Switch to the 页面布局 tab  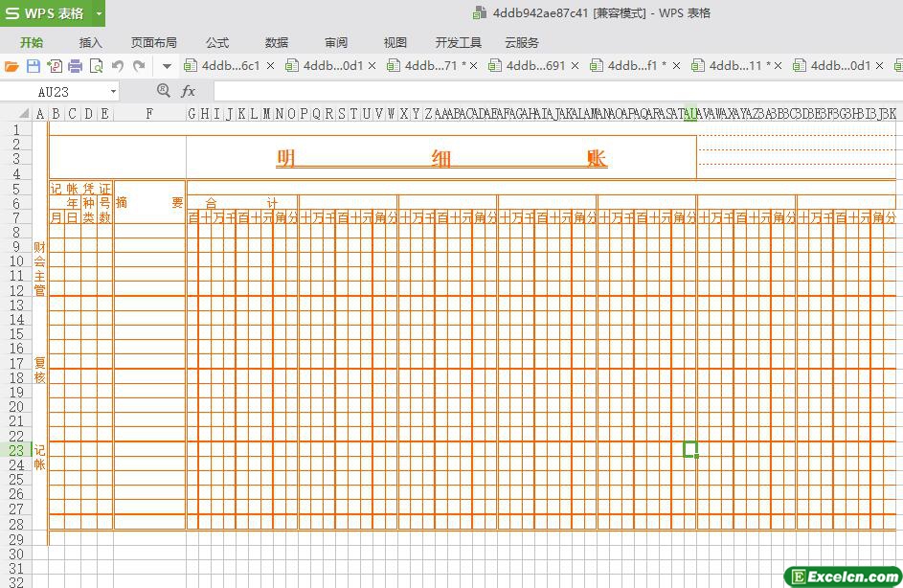click(154, 43)
